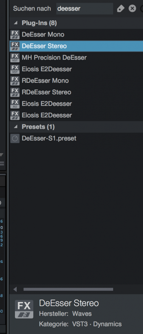The image size is (143, 334).
Task: Collapse the Presets (1) section
Action: click(x=16, y=127)
